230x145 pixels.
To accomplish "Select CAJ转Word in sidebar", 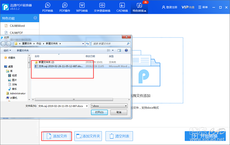I will coord(20,26).
